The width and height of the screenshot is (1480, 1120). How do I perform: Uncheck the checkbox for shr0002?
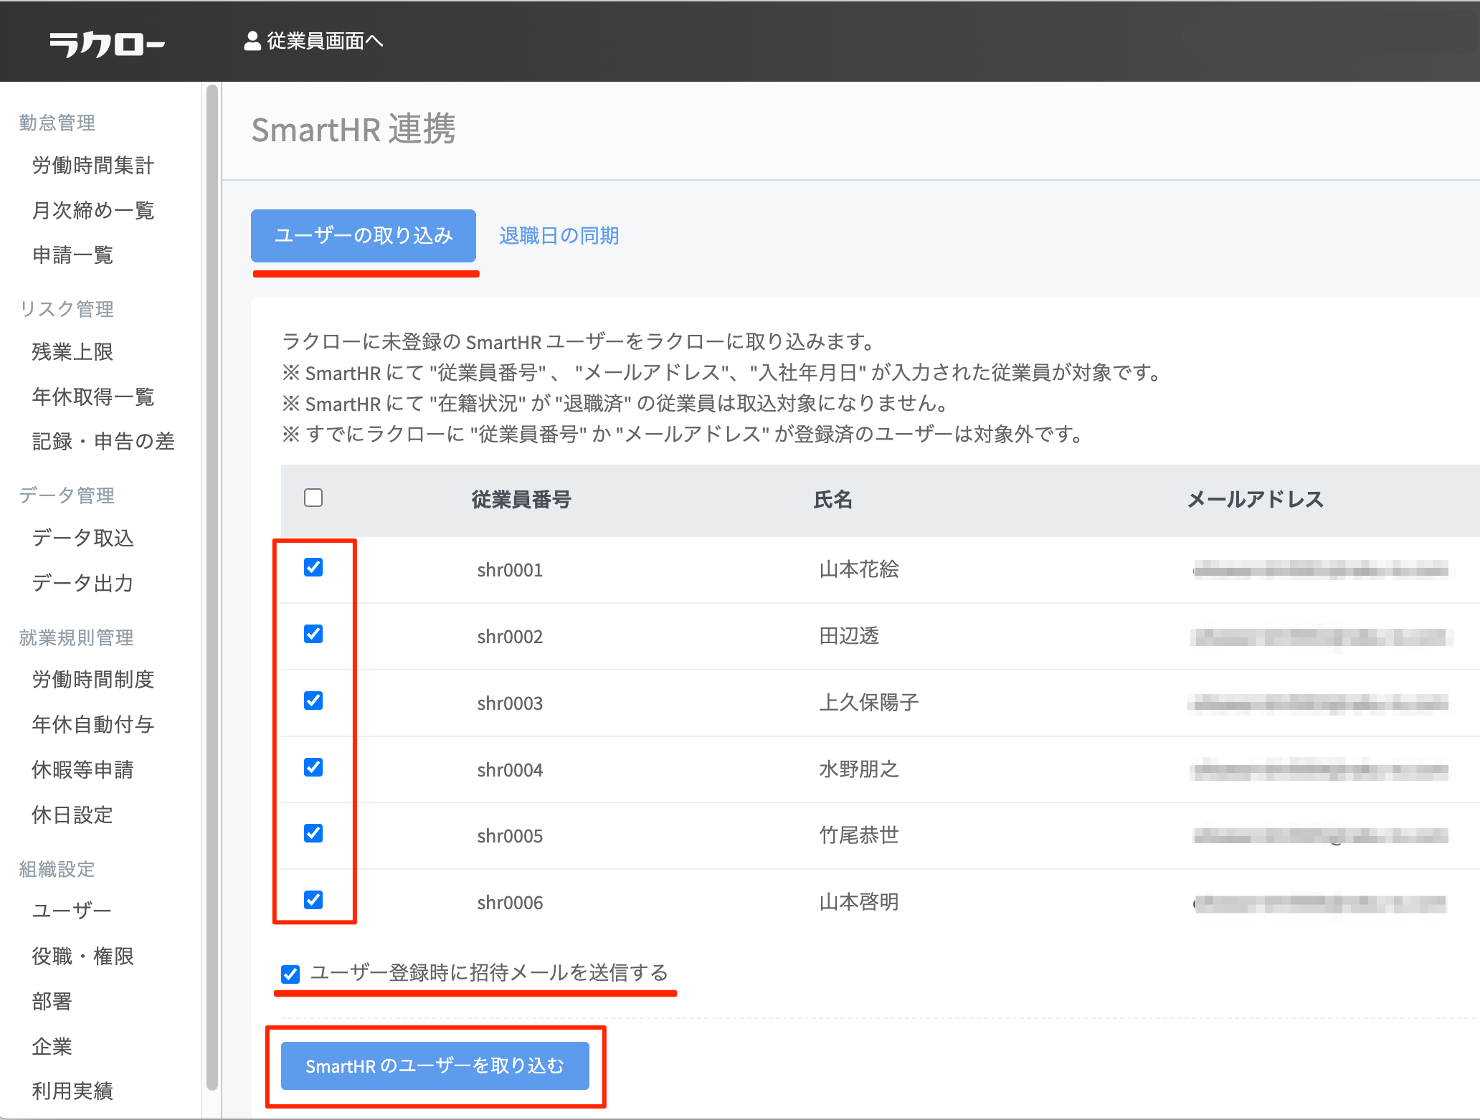(313, 634)
